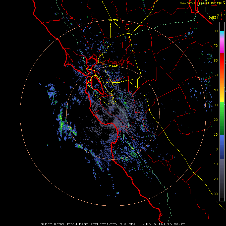Click the red segment of color bar
This screenshot has height=226, width=226.
tap(222, 61)
